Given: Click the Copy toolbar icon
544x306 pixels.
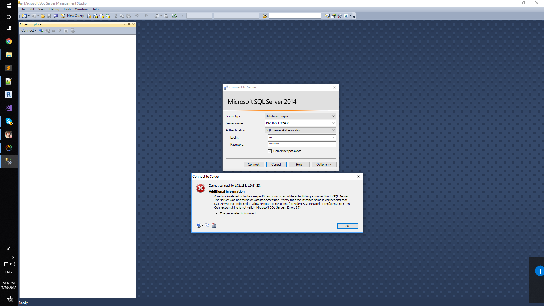Looking at the screenshot, I should [122, 16].
